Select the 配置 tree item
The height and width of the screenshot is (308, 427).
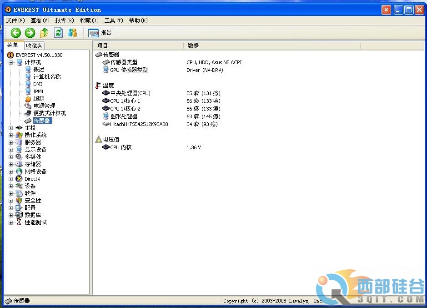point(30,208)
